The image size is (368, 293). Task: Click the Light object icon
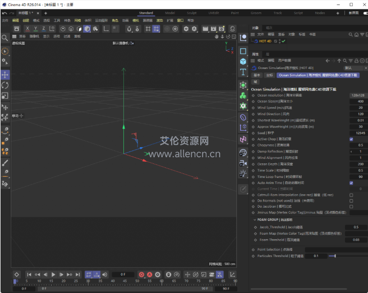[243, 173]
